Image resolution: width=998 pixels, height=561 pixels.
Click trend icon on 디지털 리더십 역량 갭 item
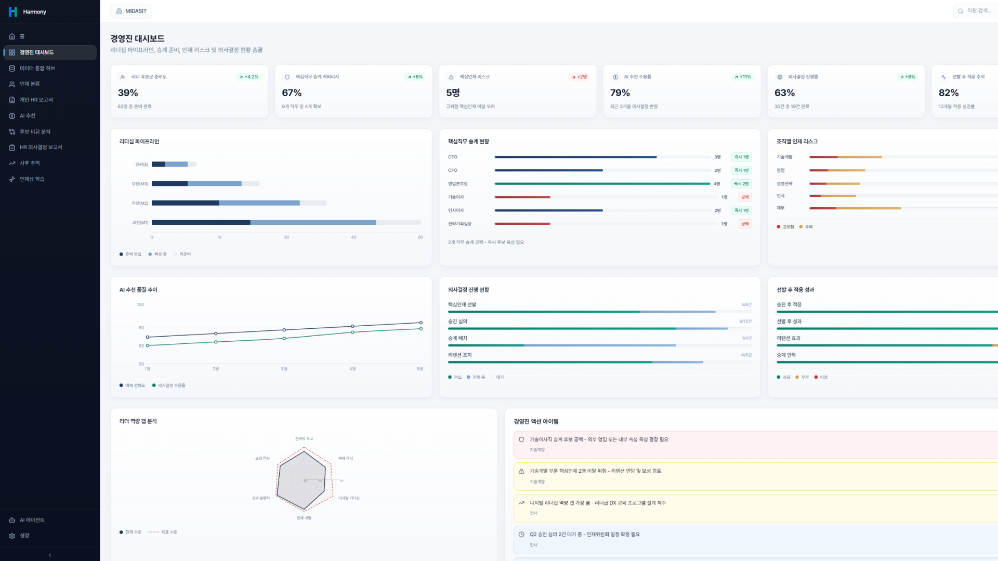pyautogui.click(x=521, y=503)
